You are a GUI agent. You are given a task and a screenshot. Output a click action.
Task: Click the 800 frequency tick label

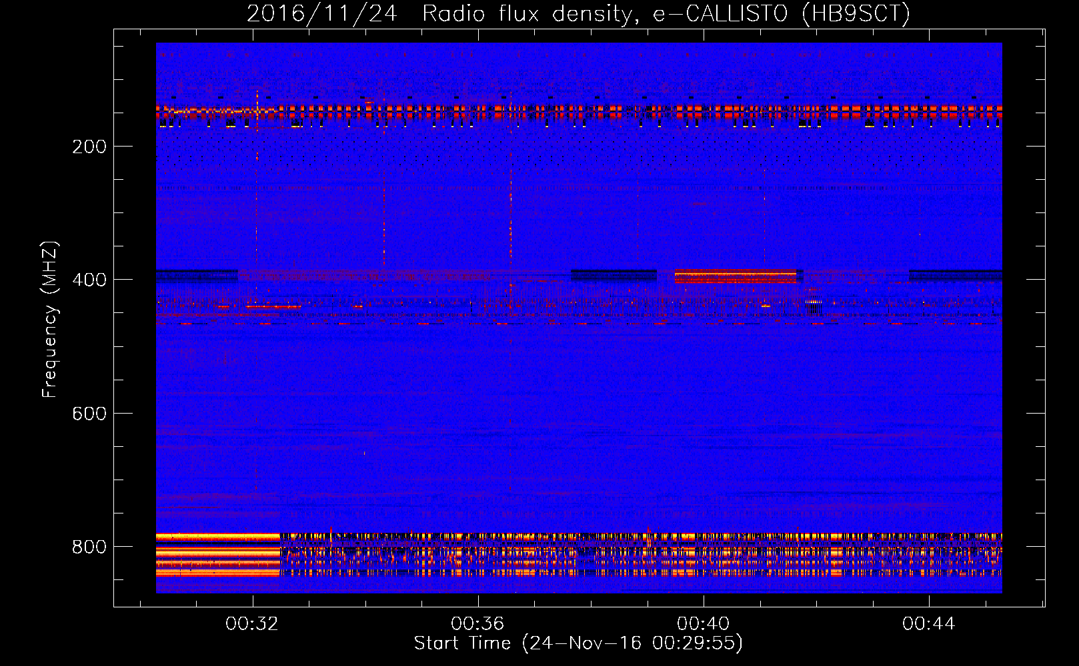89,547
